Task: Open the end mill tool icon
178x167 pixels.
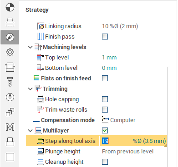Action: (x=10, y=82)
